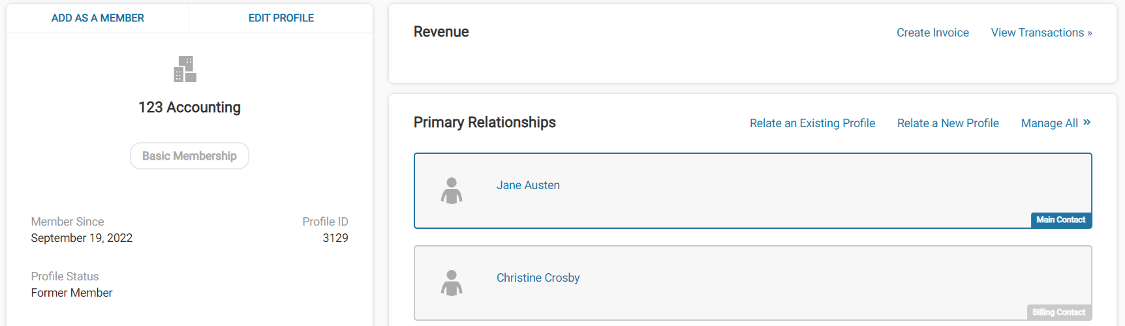Open Jane Austen's profile link
Screen dimensions: 1125x326
[x=528, y=185]
